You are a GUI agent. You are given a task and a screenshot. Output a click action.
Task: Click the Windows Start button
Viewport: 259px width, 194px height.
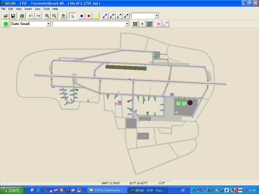[x=12, y=190]
